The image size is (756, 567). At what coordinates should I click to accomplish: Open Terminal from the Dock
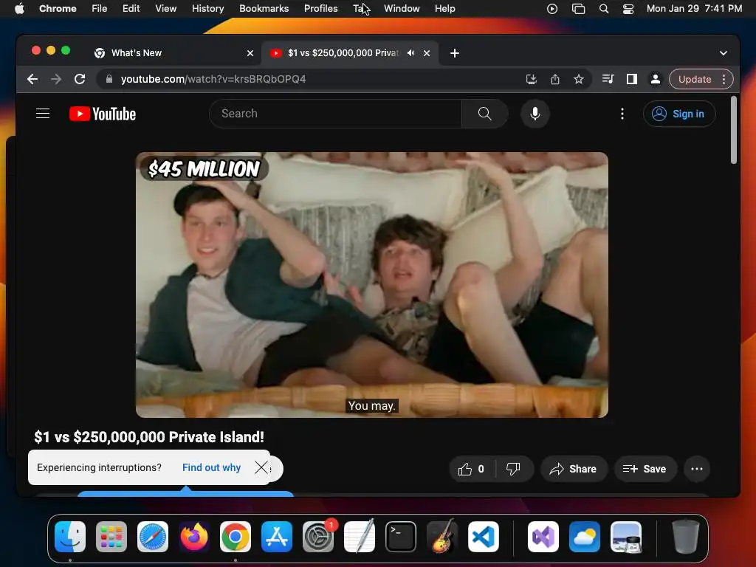pos(401,537)
